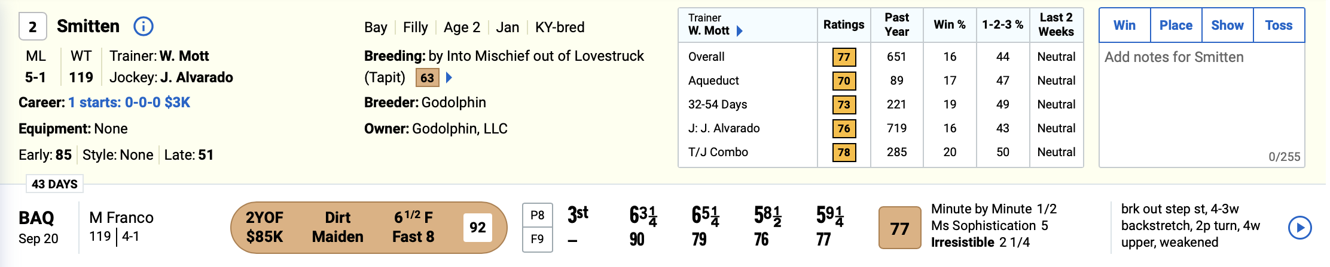This screenshot has width=1330, height=267.
Task: Open the info icon next to Smitten
Action: coord(144,26)
